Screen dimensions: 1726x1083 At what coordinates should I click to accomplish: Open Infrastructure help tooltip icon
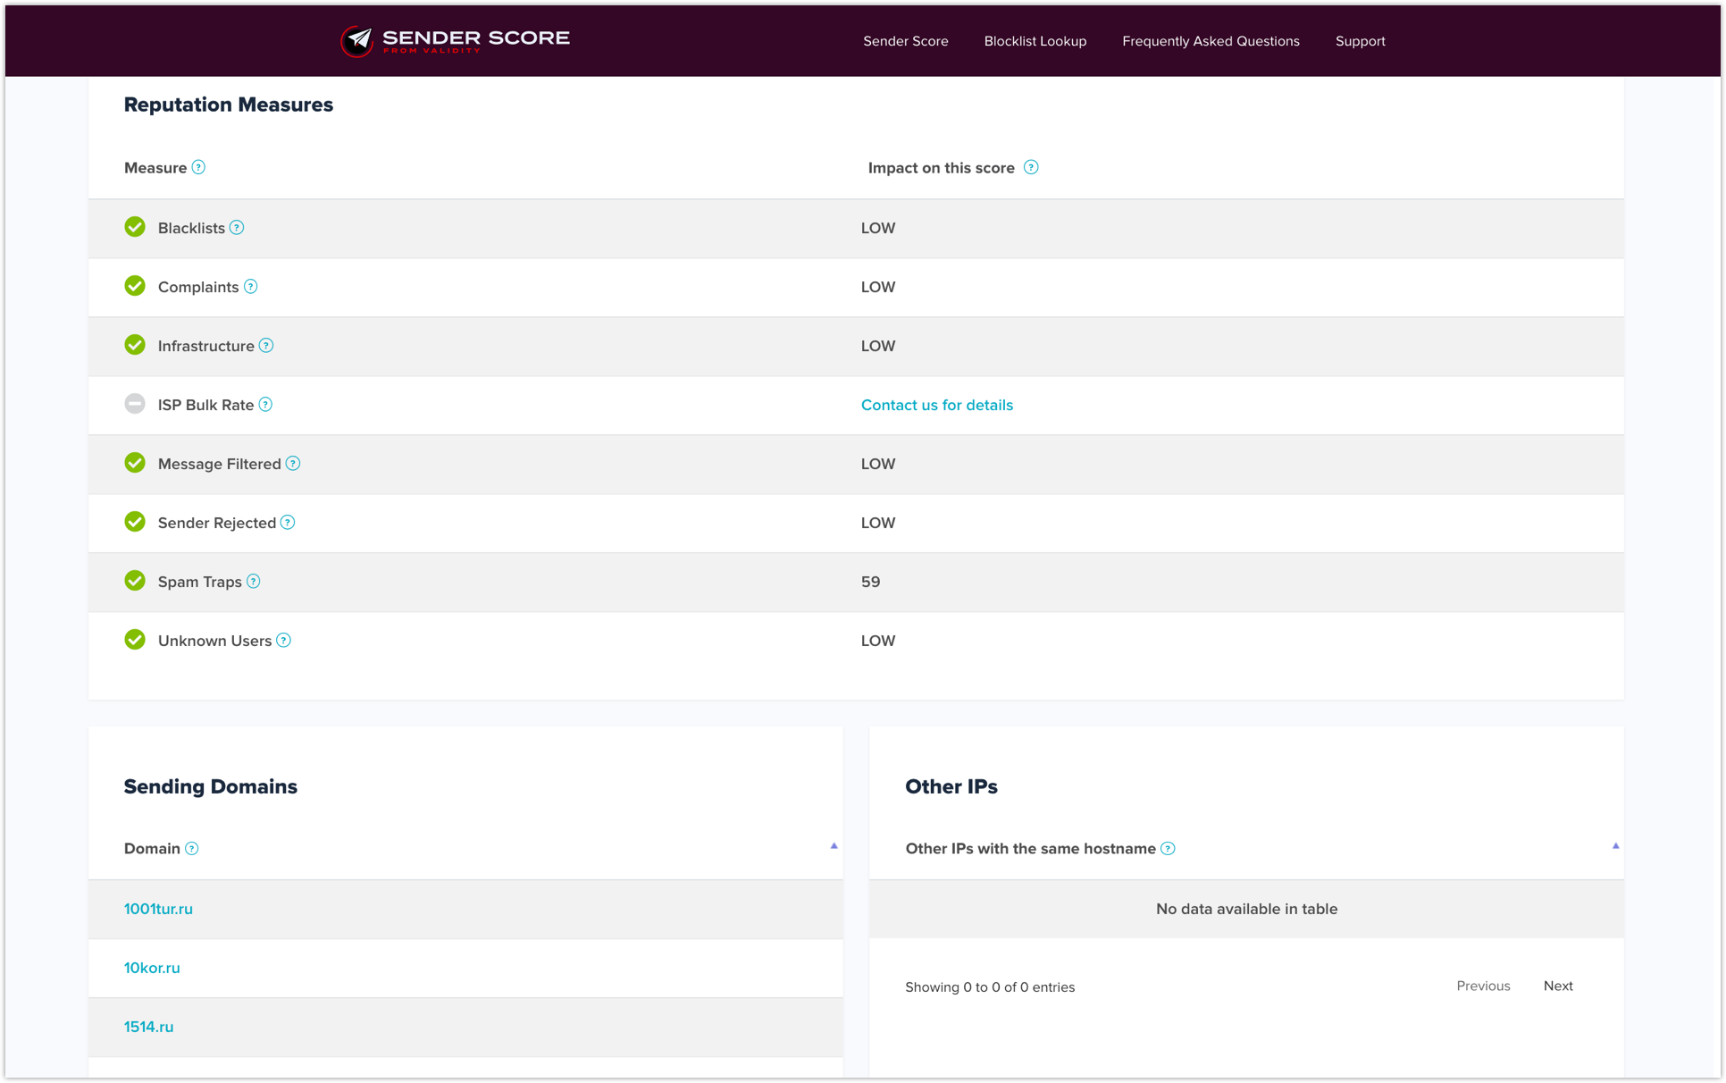[266, 346]
